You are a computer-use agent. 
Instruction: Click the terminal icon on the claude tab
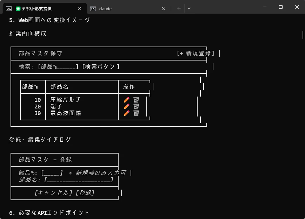(93, 9)
